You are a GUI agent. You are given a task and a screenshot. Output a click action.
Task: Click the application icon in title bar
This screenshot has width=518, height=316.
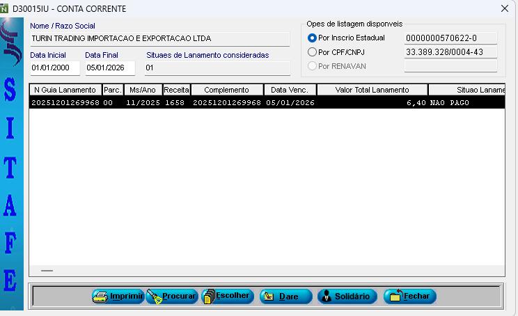tap(5, 8)
